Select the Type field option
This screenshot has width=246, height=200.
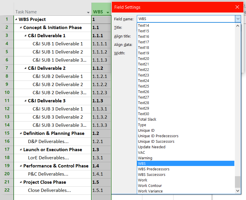pos(186,125)
